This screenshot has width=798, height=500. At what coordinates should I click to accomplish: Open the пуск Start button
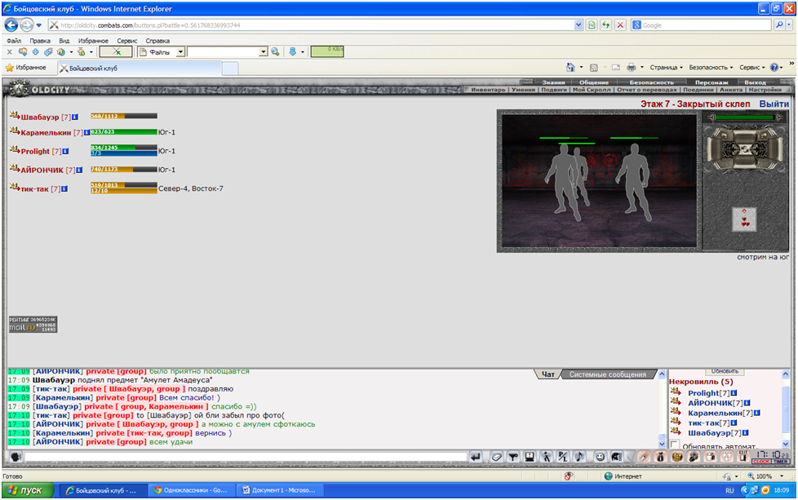click(x=29, y=490)
